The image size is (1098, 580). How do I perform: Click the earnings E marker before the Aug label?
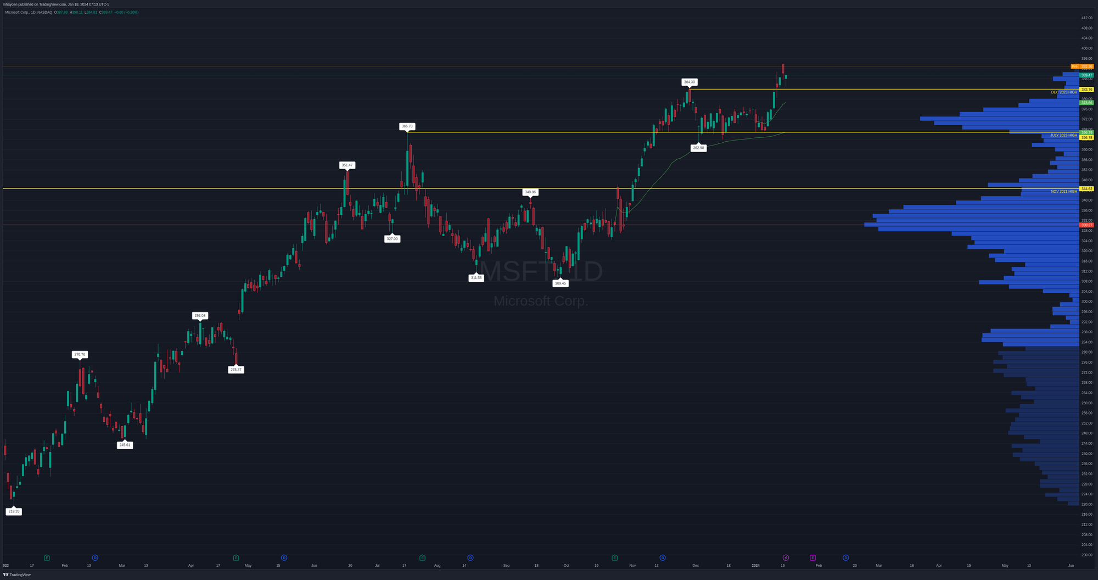pos(422,557)
